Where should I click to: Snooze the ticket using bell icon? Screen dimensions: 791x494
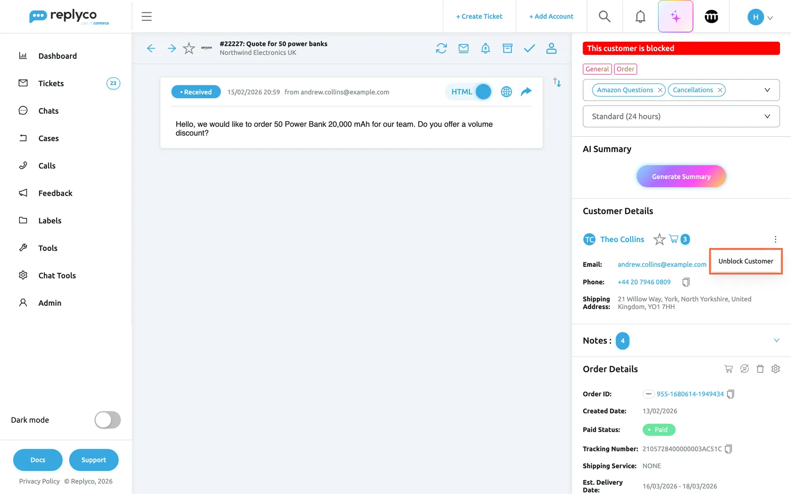coord(485,48)
